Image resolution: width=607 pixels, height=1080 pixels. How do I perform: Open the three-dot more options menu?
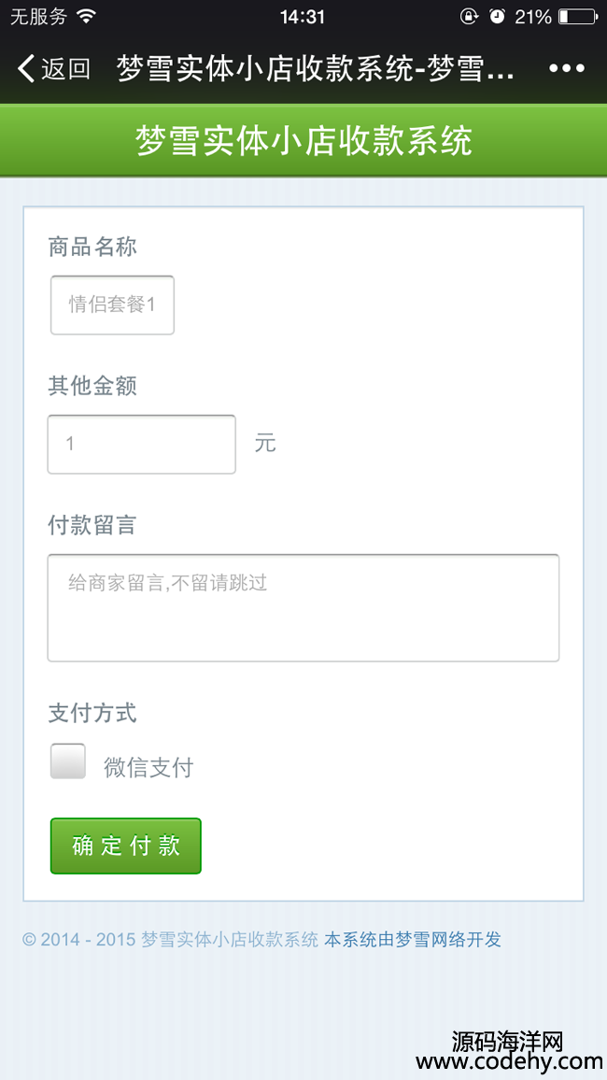(x=567, y=68)
